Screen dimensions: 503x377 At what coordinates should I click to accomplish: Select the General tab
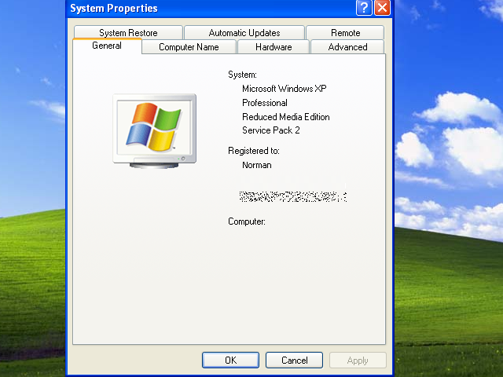click(107, 46)
